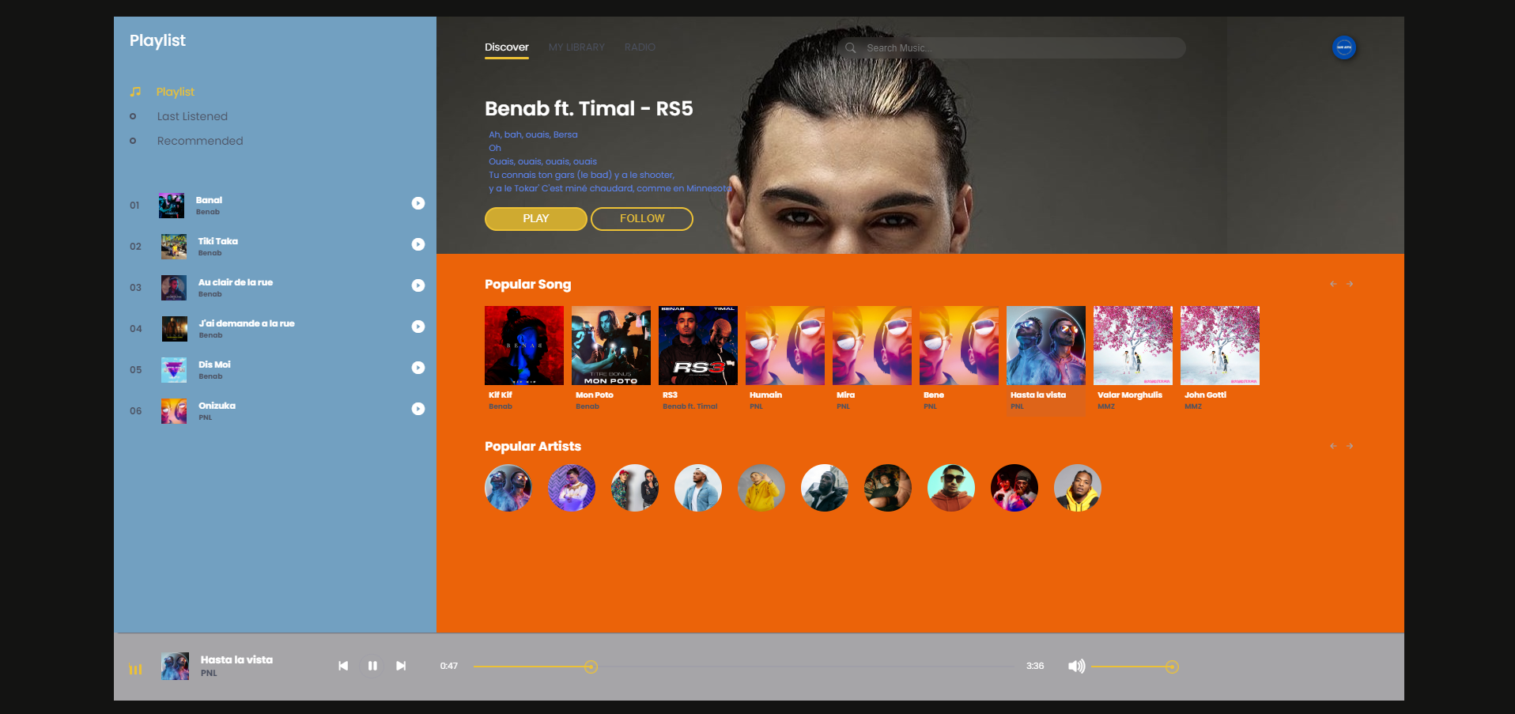
Task: Select Last Listened in sidebar
Action: point(192,116)
